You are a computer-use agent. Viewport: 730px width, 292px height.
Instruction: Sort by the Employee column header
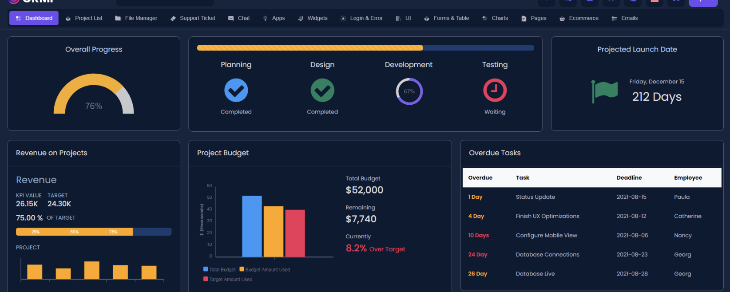tap(688, 178)
